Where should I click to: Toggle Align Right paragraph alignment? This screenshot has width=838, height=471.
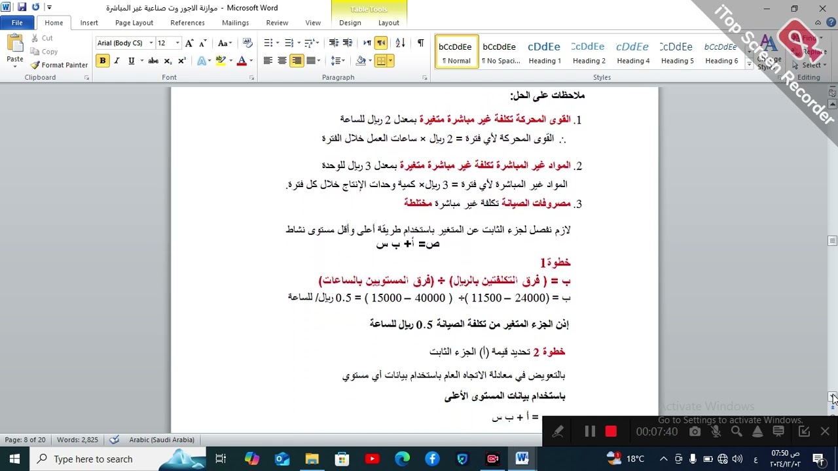(x=297, y=61)
